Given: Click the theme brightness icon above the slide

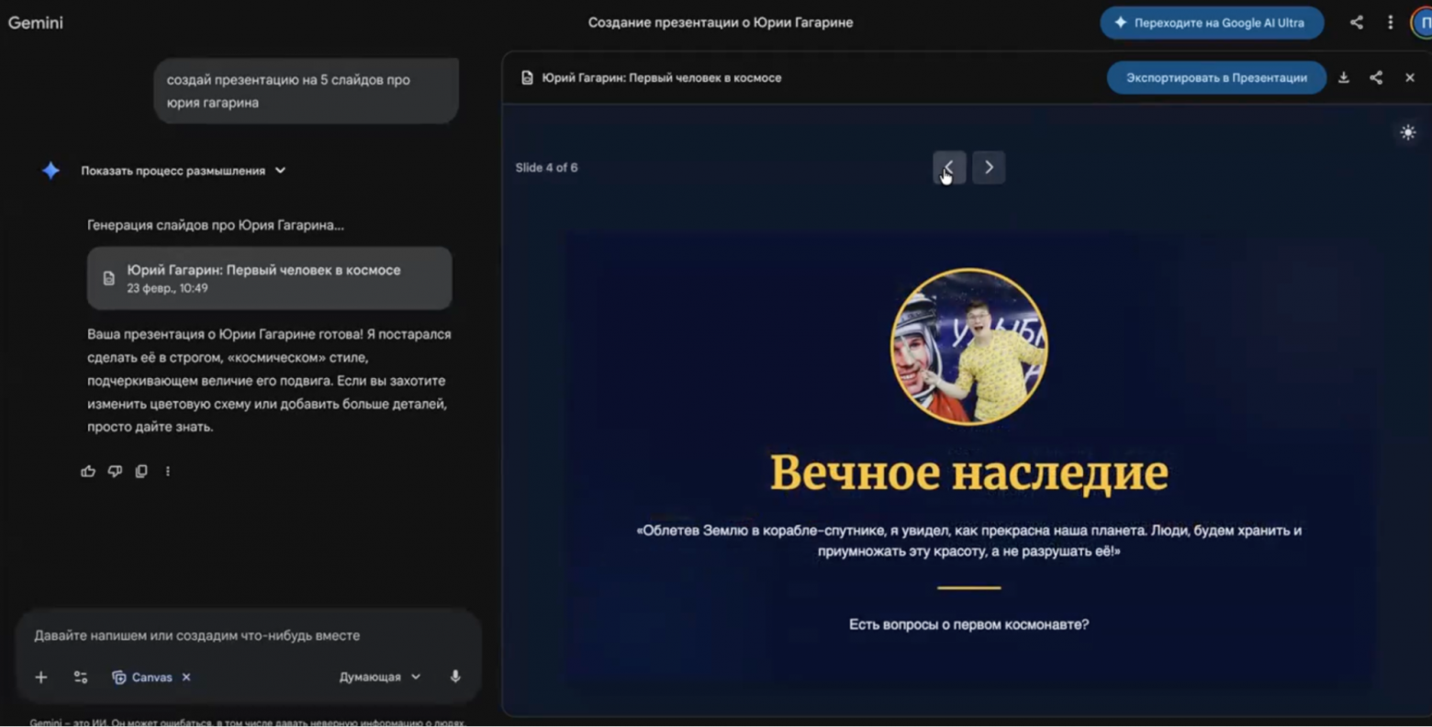Looking at the screenshot, I should pyautogui.click(x=1408, y=132).
